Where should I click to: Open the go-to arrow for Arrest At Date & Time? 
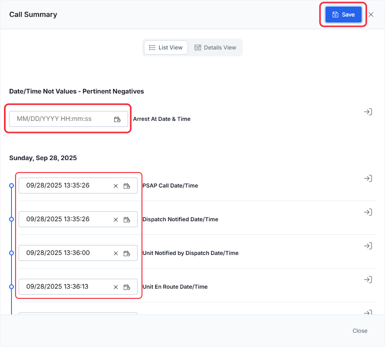tap(368, 112)
